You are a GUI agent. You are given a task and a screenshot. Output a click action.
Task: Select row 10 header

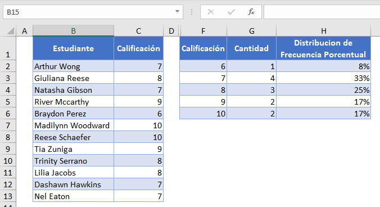8,161
